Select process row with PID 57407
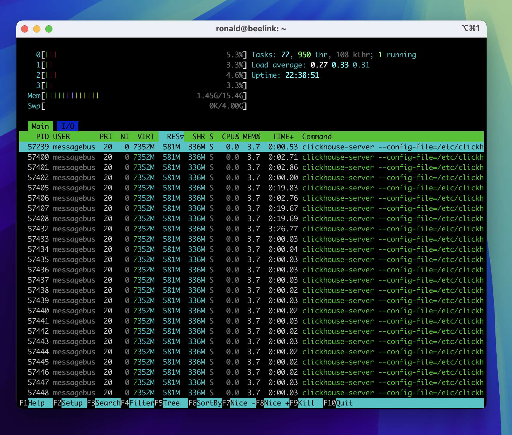The image size is (512, 435). 251,208
